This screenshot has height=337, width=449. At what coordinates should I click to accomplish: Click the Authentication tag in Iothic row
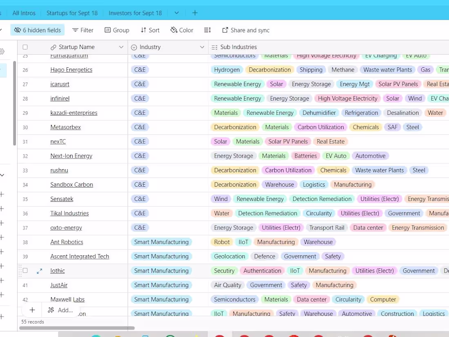pyautogui.click(x=262, y=270)
